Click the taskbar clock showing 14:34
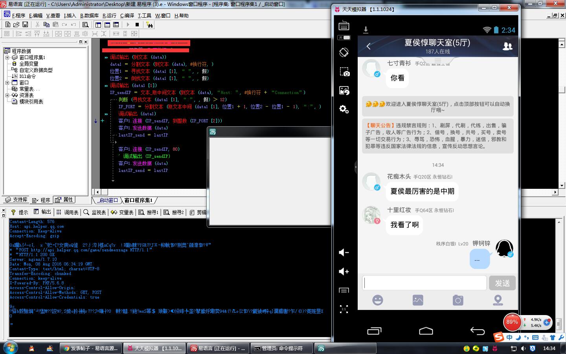566x354 pixels. pyautogui.click(x=549, y=348)
